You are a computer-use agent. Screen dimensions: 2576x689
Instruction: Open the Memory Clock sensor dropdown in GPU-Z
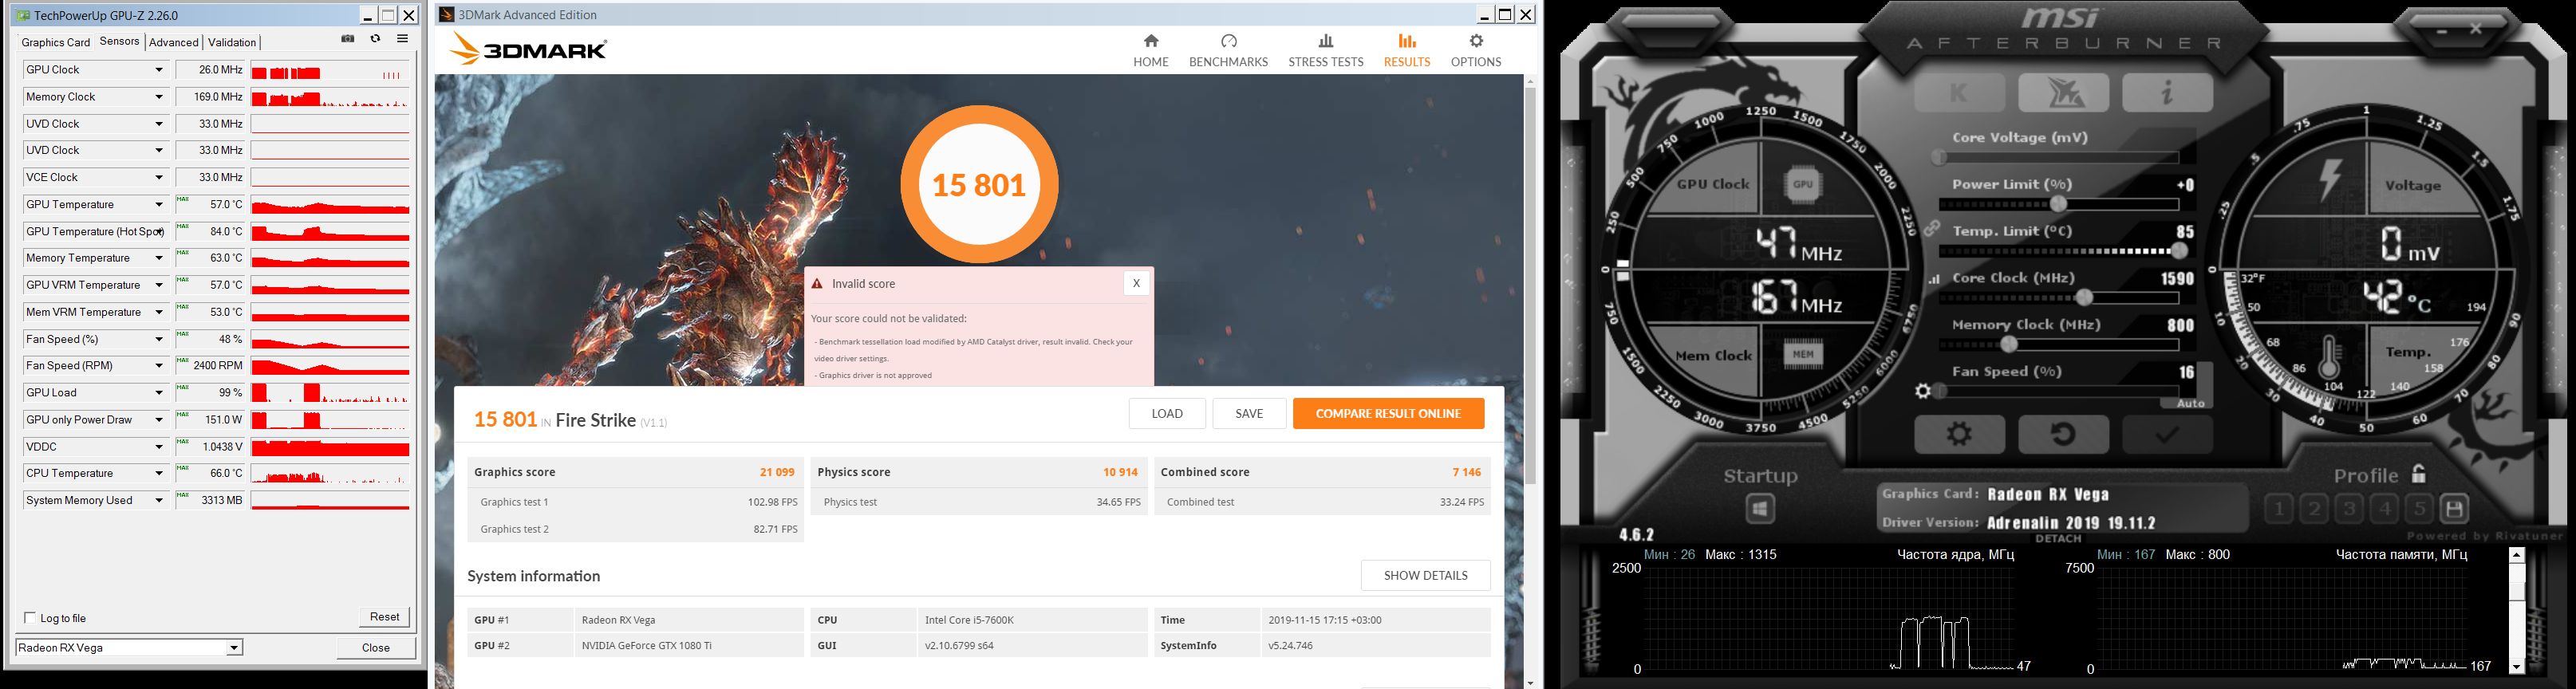158,97
